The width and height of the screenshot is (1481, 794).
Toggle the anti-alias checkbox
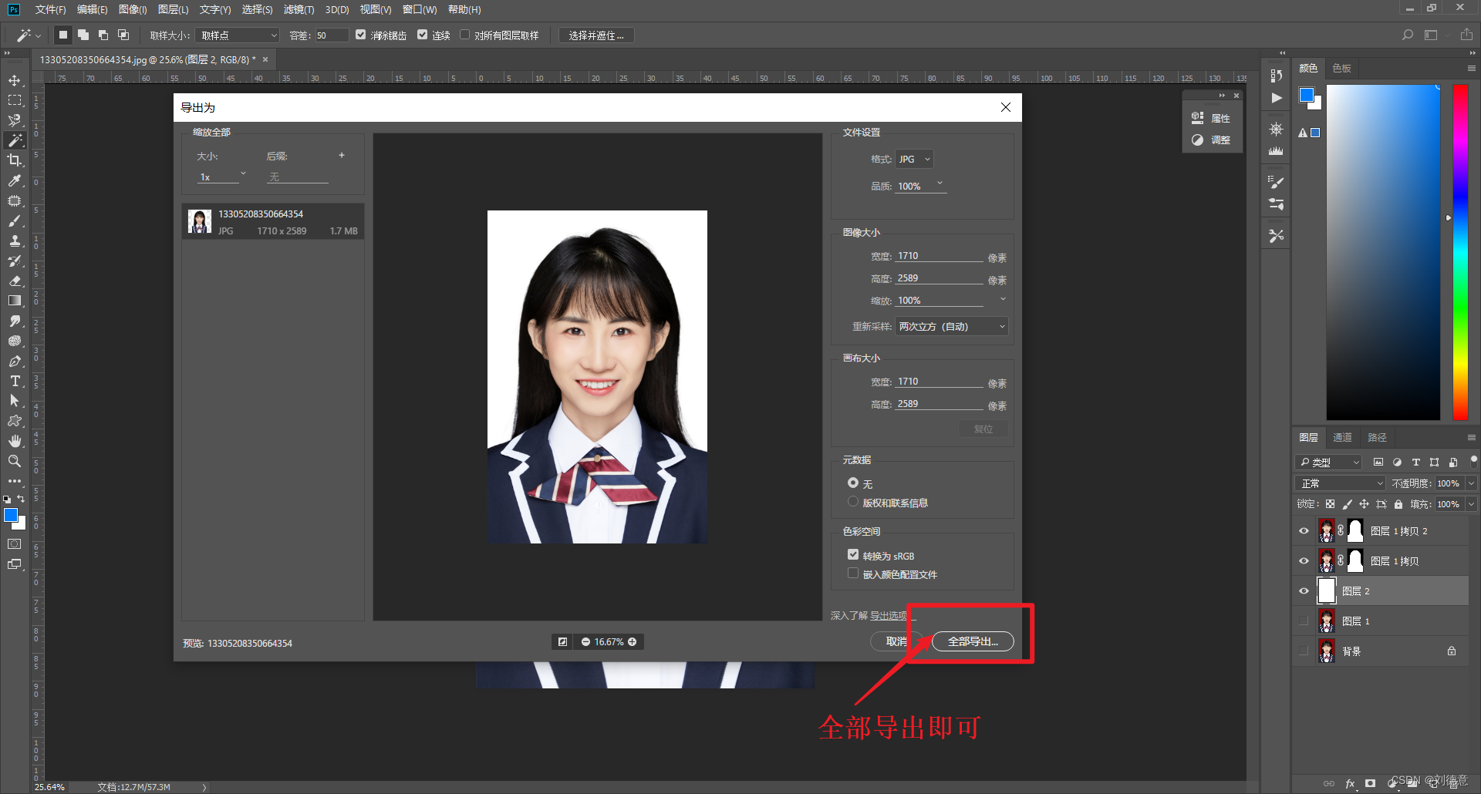coord(360,35)
